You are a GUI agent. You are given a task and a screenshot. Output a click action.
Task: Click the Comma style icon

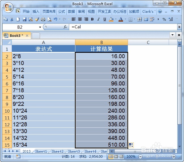(x=158, y=19)
